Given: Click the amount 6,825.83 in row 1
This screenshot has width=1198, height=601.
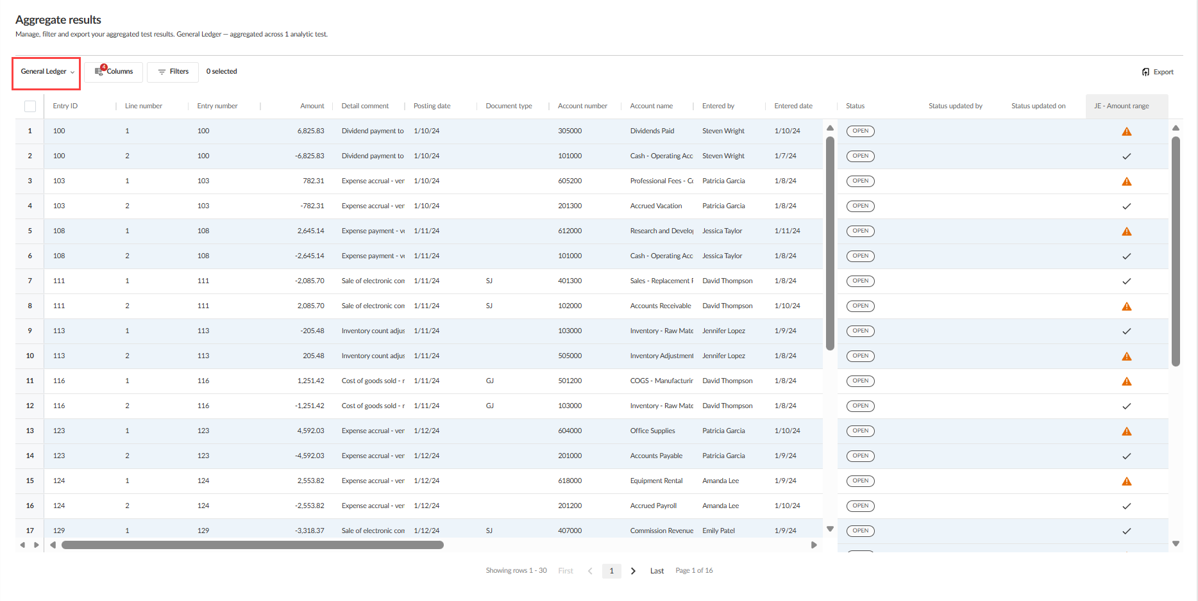Looking at the screenshot, I should [310, 131].
